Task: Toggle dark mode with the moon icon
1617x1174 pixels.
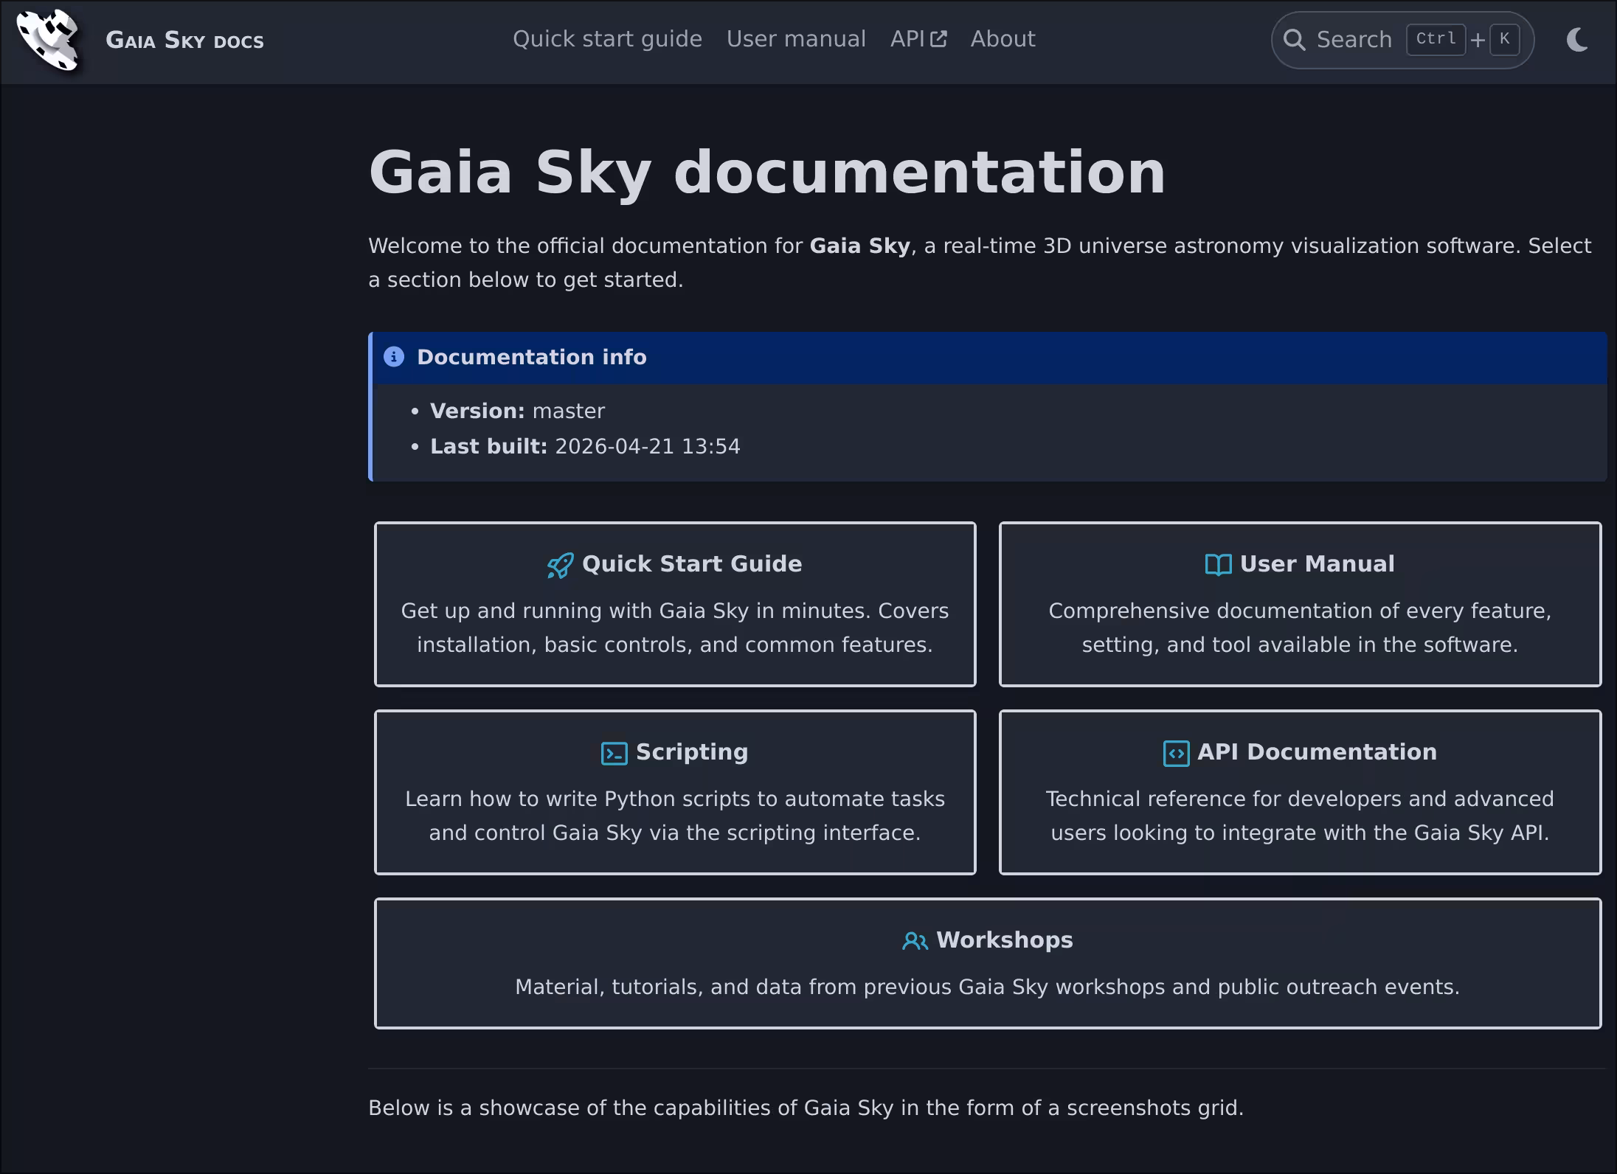Action: [x=1577, y=40]
